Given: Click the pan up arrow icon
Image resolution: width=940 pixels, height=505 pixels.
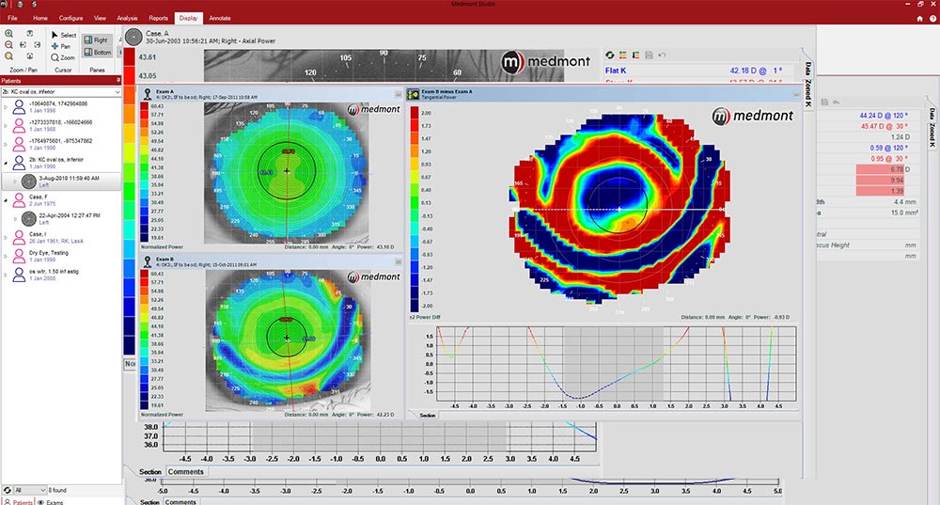Looking at the screenshot, I should (30, 34).
